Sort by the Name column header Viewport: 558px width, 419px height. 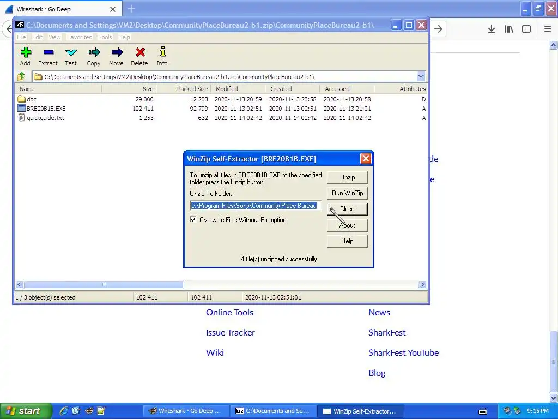(x=58, y=89)
